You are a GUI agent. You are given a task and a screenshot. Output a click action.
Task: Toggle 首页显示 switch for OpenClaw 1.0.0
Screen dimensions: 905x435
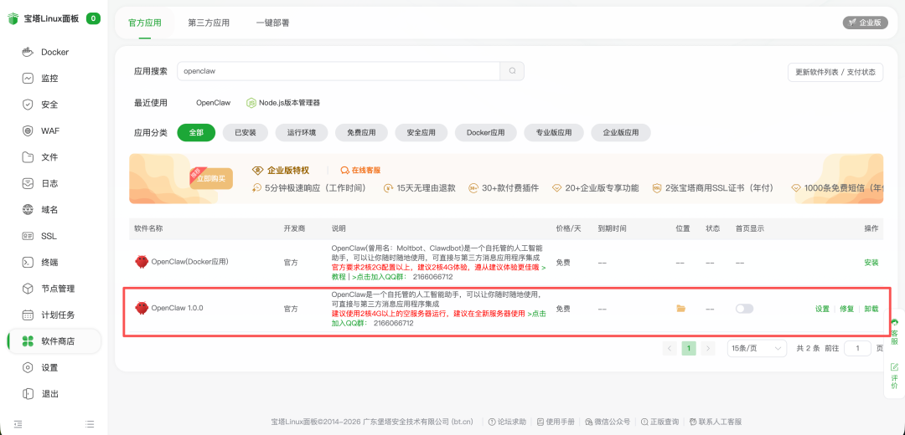point(744,309)
